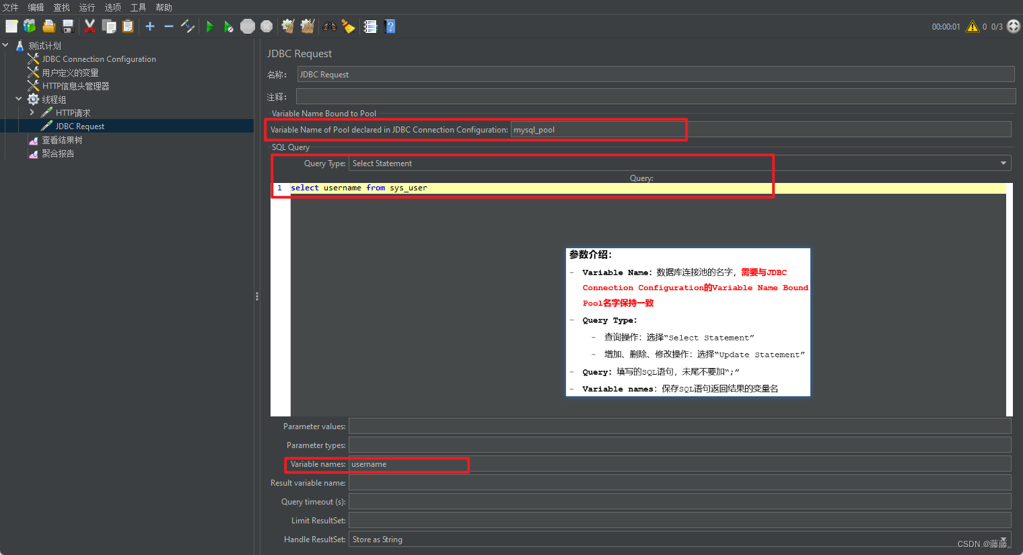Click the 名称 field with JDBC Request
Screen dimensions: 1023x555
coord(656,75)
